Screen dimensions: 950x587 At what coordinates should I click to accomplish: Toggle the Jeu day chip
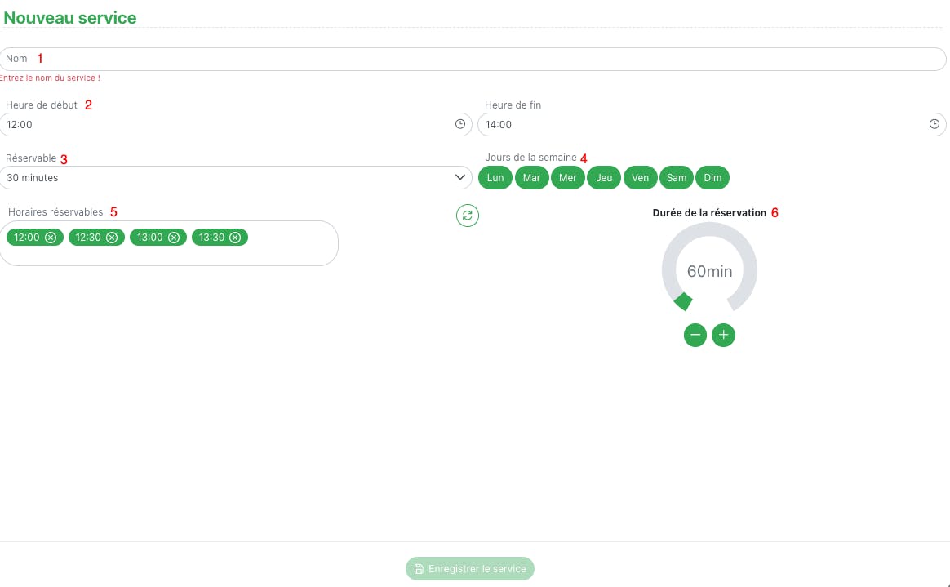click(x=604, y=178)
